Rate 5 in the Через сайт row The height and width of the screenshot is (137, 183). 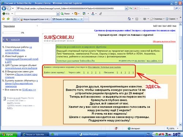(x=84, y=72)
